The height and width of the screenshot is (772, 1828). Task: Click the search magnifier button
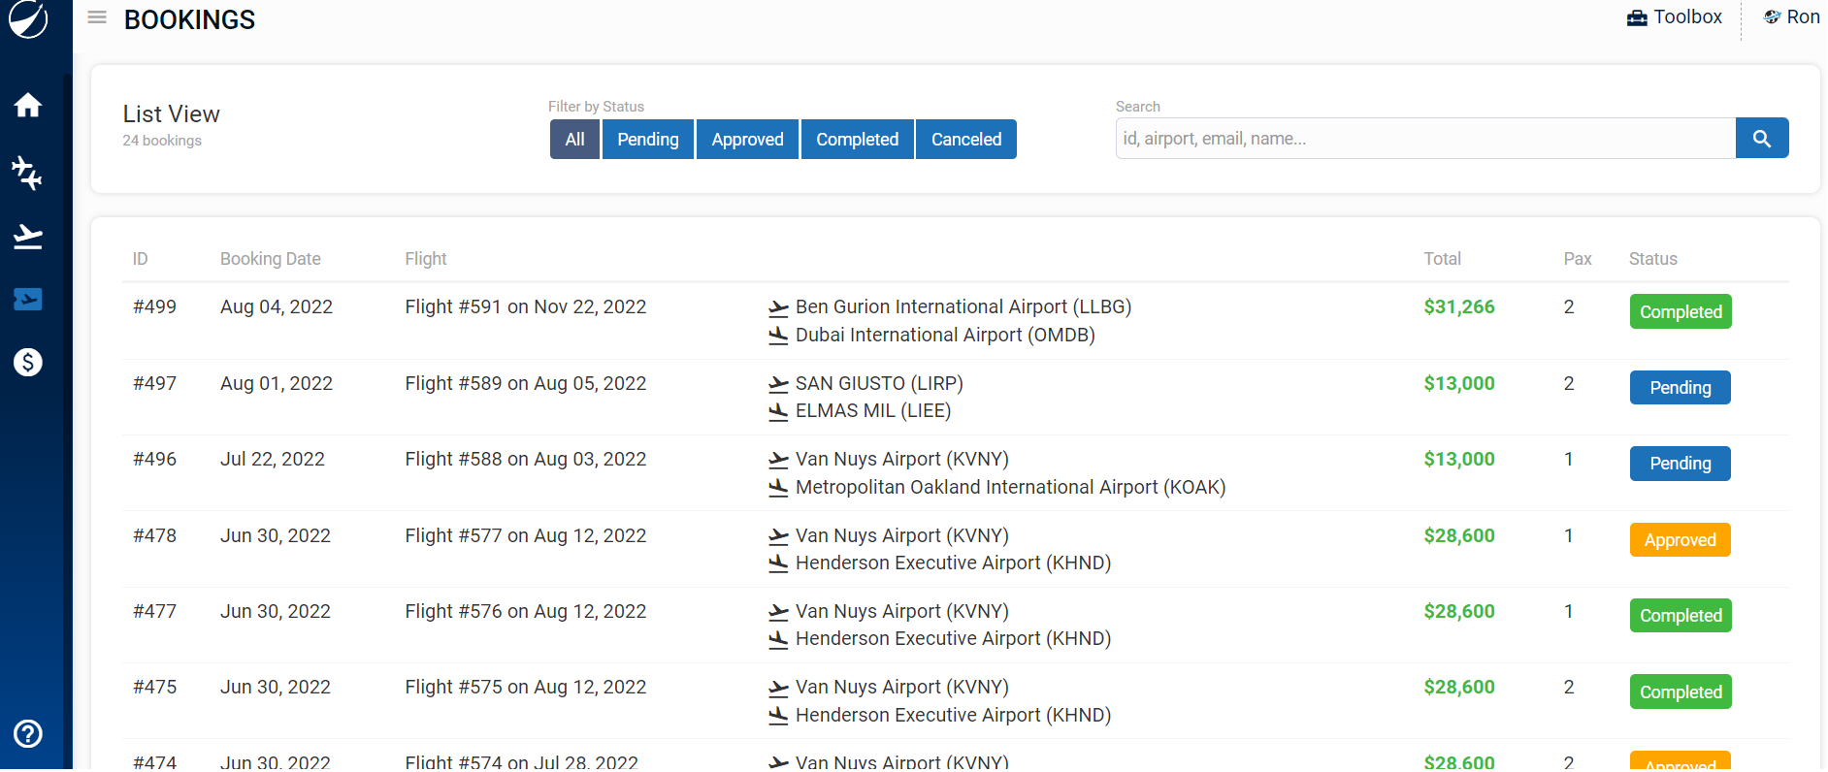pyautogui.click(x=1762, y=139)
